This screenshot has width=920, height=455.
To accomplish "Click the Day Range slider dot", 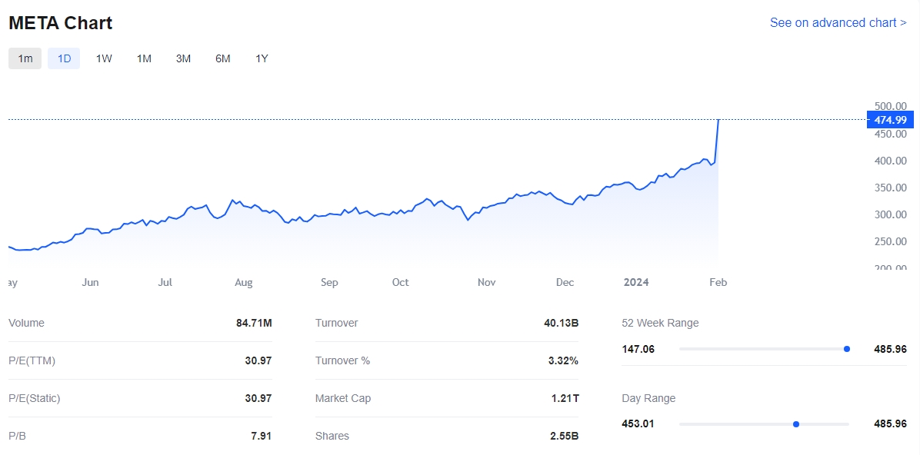I will [x=796, y=424].
